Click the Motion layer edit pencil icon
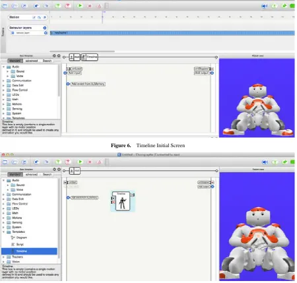Screen dimensions: 297x283 point(34,17)
